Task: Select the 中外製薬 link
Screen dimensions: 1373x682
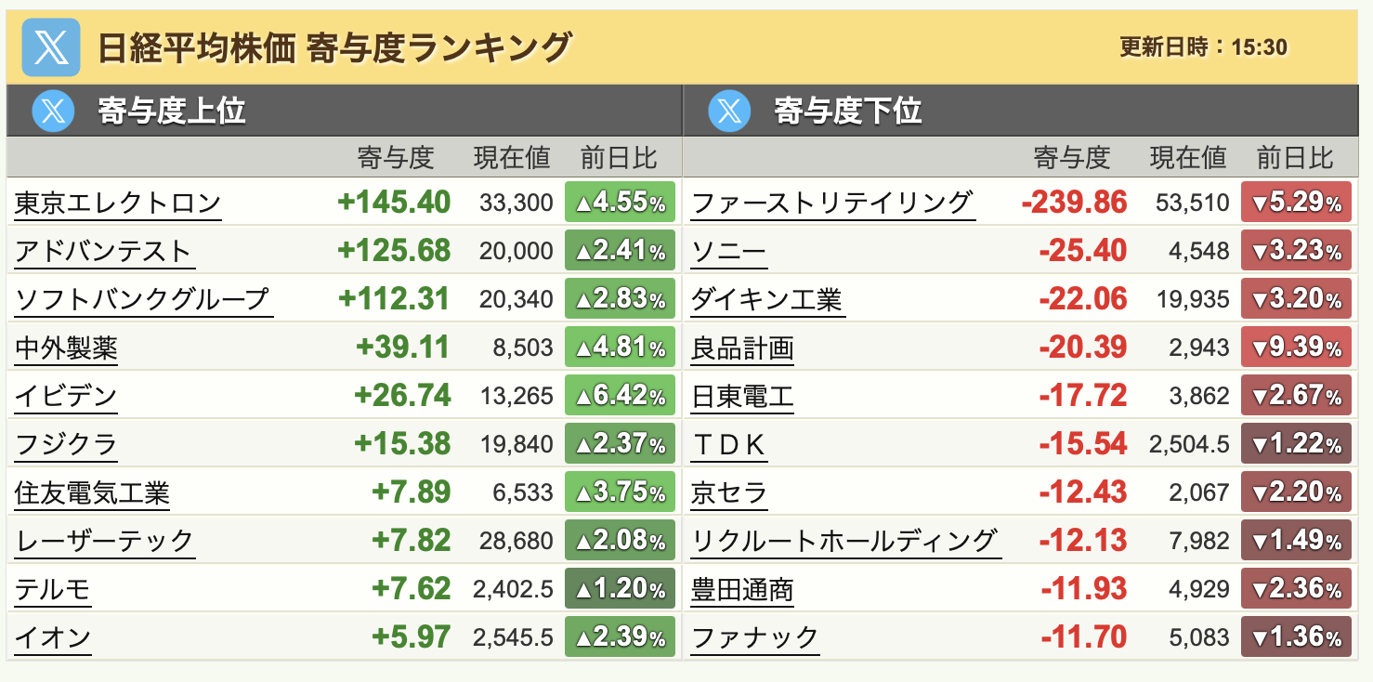Action: click(x=66, y=348)
